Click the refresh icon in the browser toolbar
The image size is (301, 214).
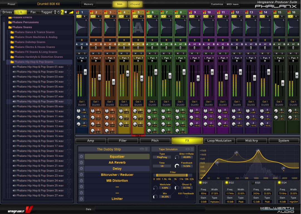[58, 12]
